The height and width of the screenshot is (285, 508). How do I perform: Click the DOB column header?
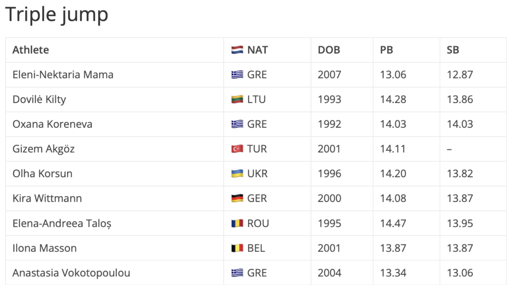click(x=329, y=50)
